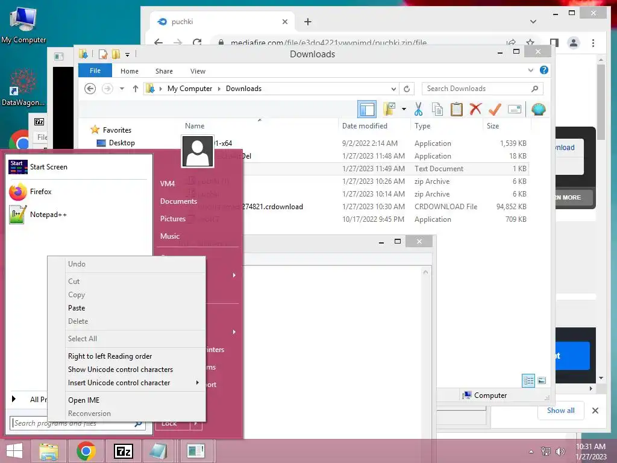This screenshot has height=463, width=617.
Task: Click the Windows Start button
Action: click(x=14, y=451)
